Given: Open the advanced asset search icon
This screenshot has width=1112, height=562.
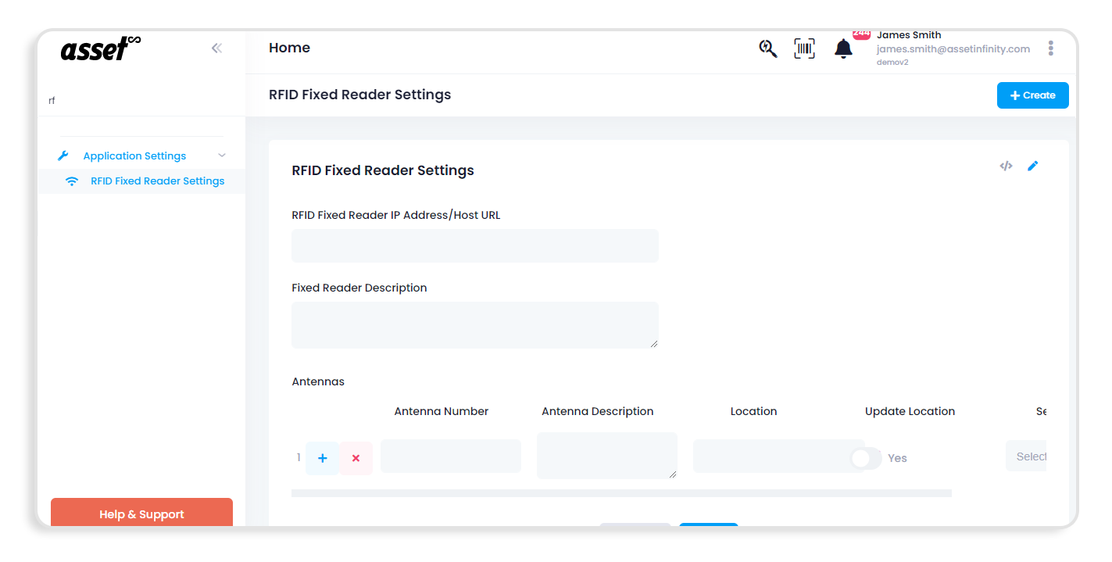Looking at the screenshot, I should click(767, 48).
